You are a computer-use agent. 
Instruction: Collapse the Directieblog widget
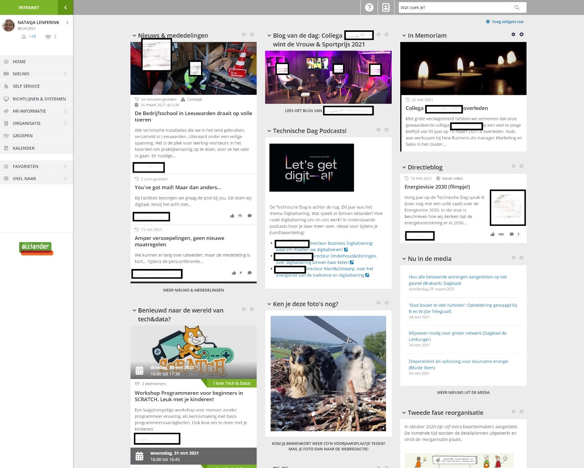click(x=404, y=168)
